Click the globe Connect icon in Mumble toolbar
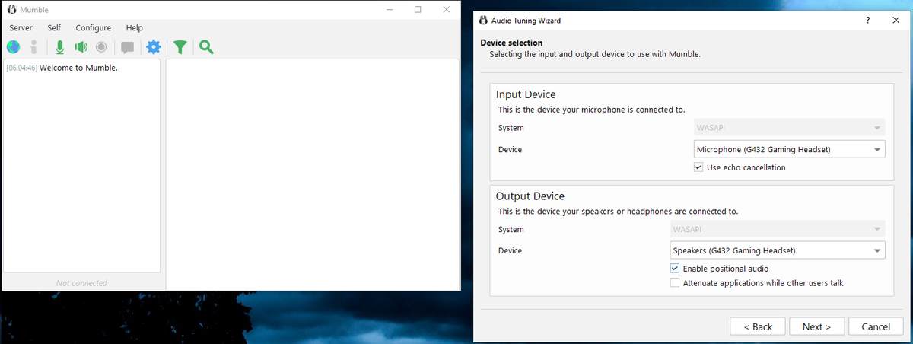The image size is (913, 344). (13, 47)
